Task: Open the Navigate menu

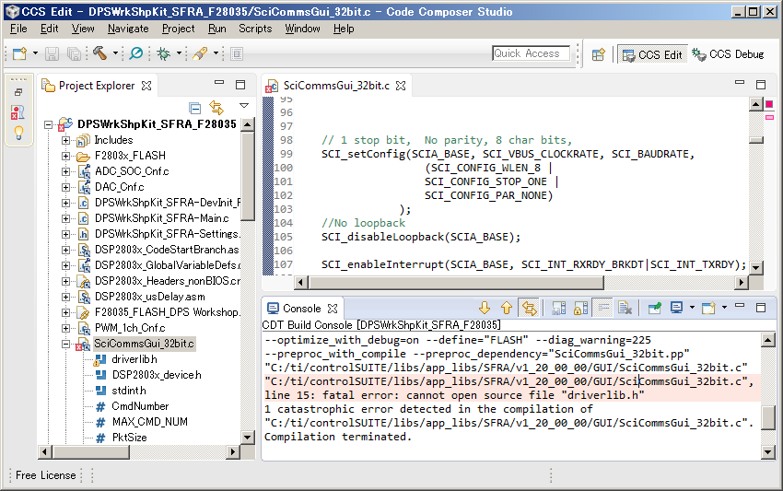Action: (x=128, y=29)
